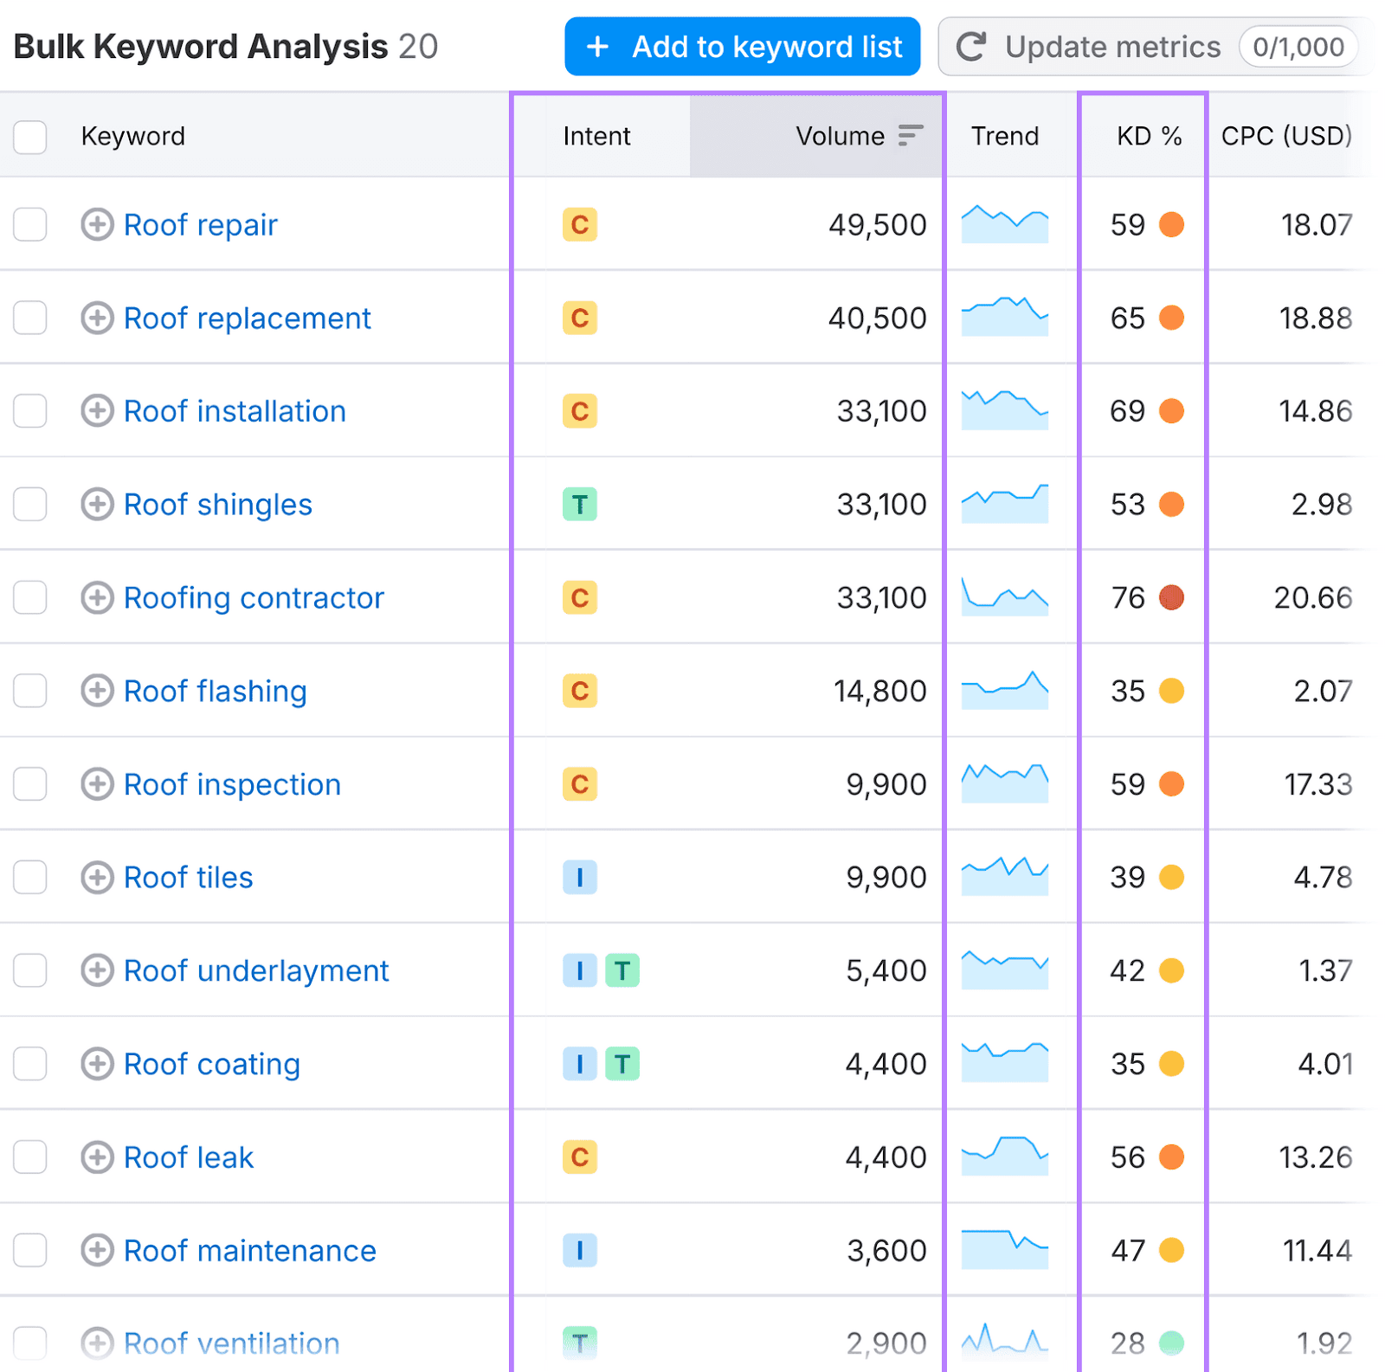
Task: Select the Transactional badge on Roof coating
Action: 622,1064
